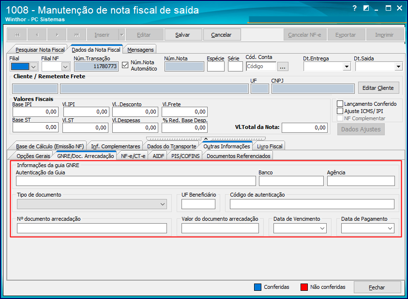The height and width of the screenshot is (299, 408).
Task: Click the Exportar button
Action: 347,35
